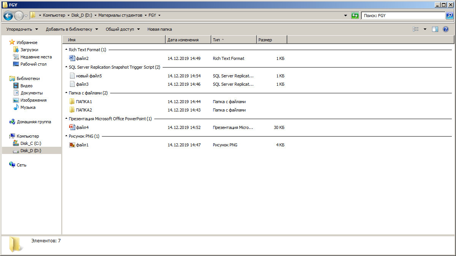
Task: Collapse the Презентация Microsoft Office PowerPoint group
Action: tap(66, 119)
